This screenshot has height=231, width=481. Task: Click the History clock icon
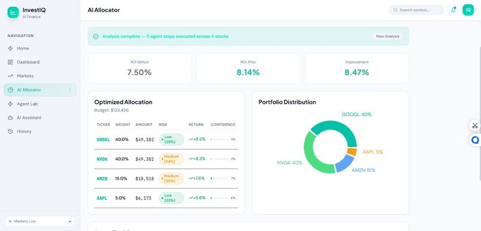(10, 131)
